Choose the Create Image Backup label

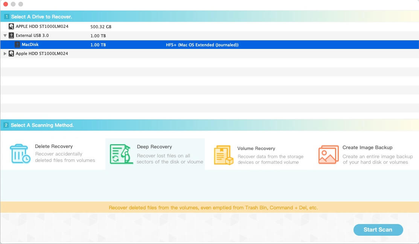tap(367, 147)
